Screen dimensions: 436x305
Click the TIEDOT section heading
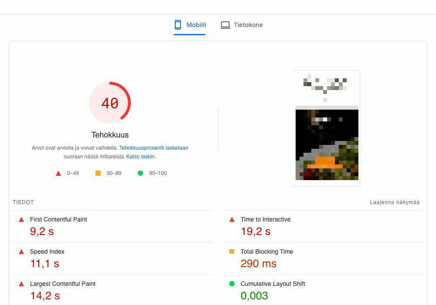tap(23, 202)
